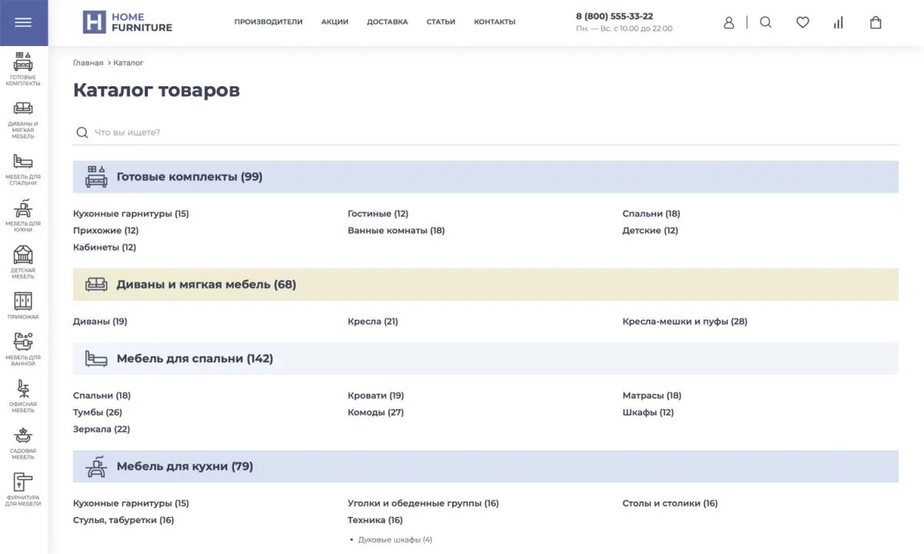Open the Фурнитура для мебели sidebar category
This screenshot has height=554, width=924.
click(x=23, y=489)
